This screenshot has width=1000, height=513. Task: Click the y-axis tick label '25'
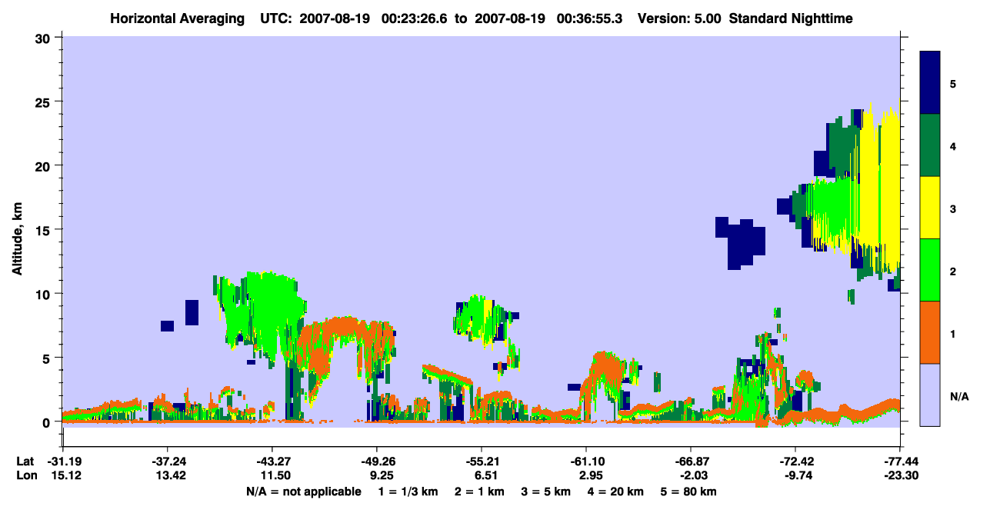click(x=45, y=102)
